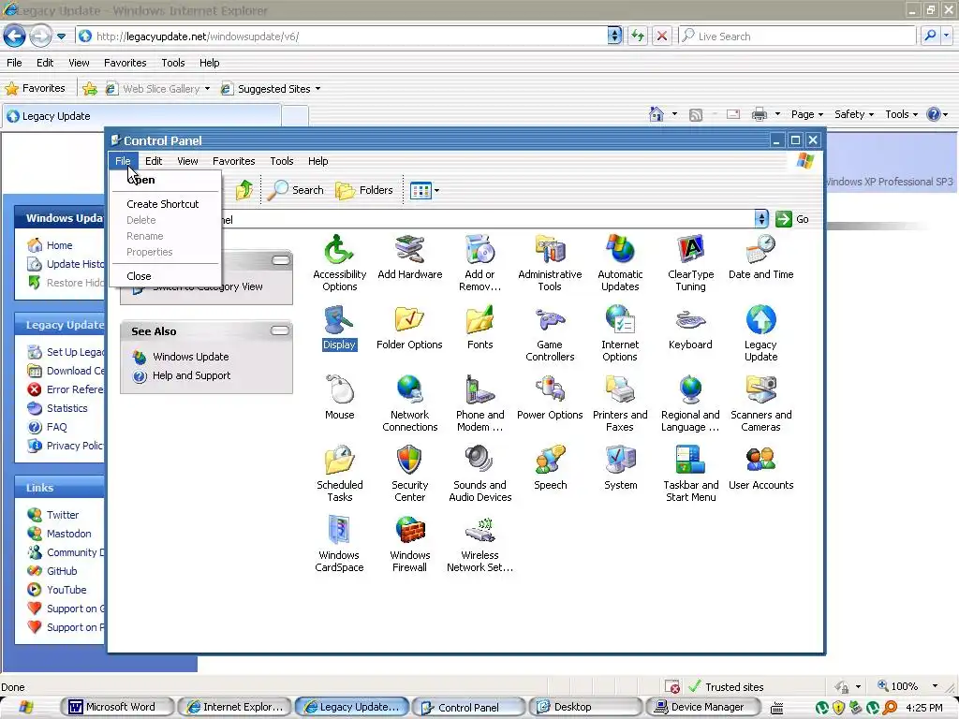The width and height of the screenshot is (959, 719).
Task: Open Control Panel Favorites menu
Action: point(233,161)
